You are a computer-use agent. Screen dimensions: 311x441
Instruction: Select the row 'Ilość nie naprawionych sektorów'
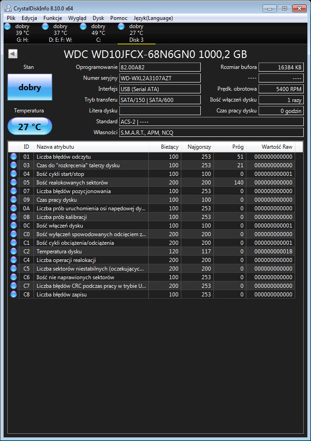pyautogui.click(x=151, y=277)
